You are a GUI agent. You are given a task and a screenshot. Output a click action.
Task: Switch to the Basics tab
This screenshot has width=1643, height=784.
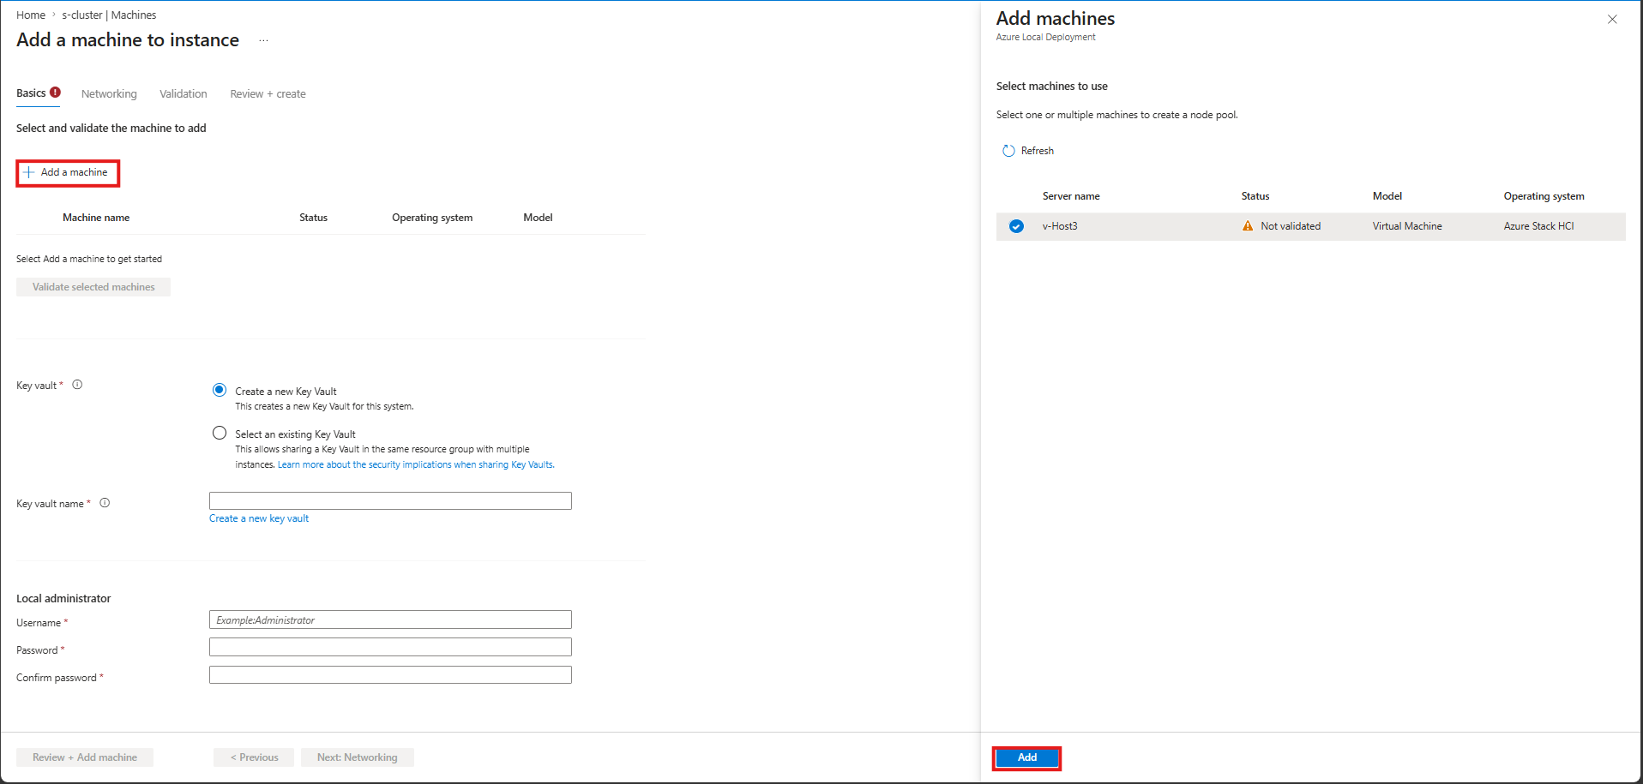click(x=31, y=93)
